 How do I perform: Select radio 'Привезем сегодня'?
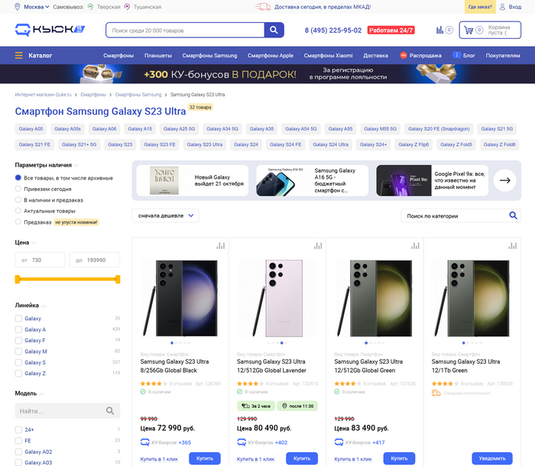coord(18,189)
